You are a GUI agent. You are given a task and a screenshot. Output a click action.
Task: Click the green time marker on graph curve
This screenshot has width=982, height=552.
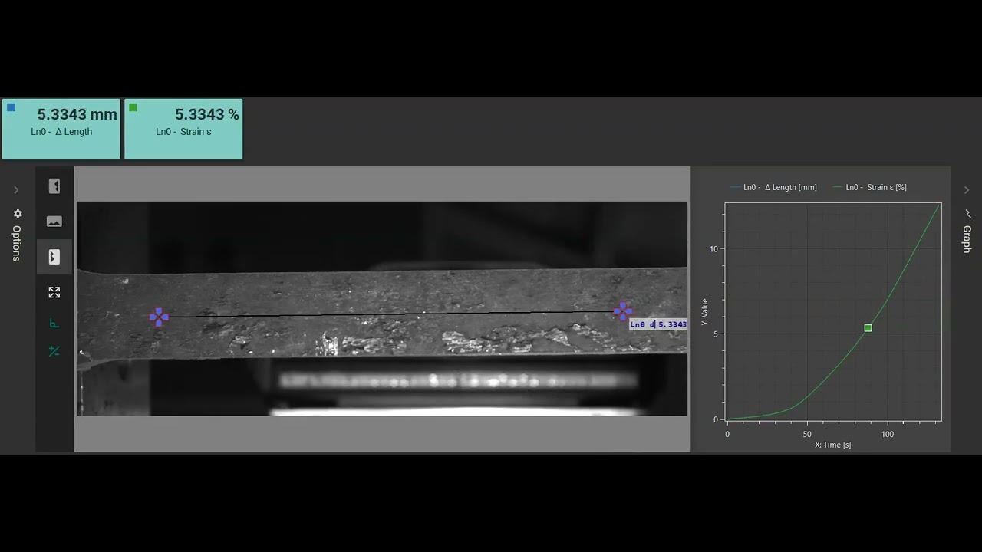pyautogui.click(x=868, y=328)
